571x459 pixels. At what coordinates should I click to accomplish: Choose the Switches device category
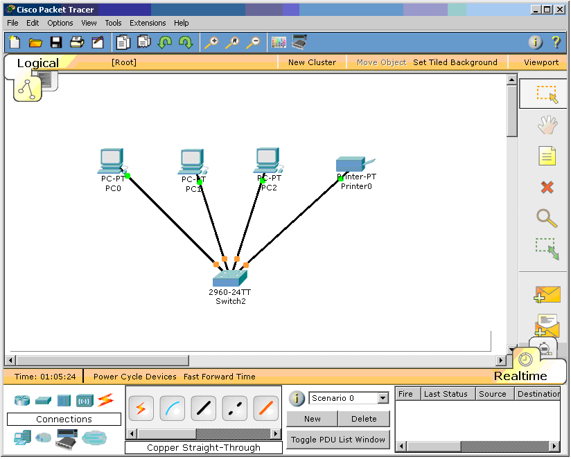click(44, 400)
